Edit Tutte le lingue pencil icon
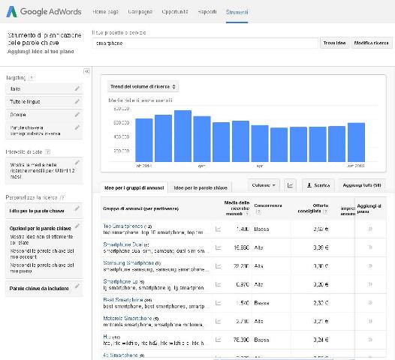395x360 pixels. [77, 101]
